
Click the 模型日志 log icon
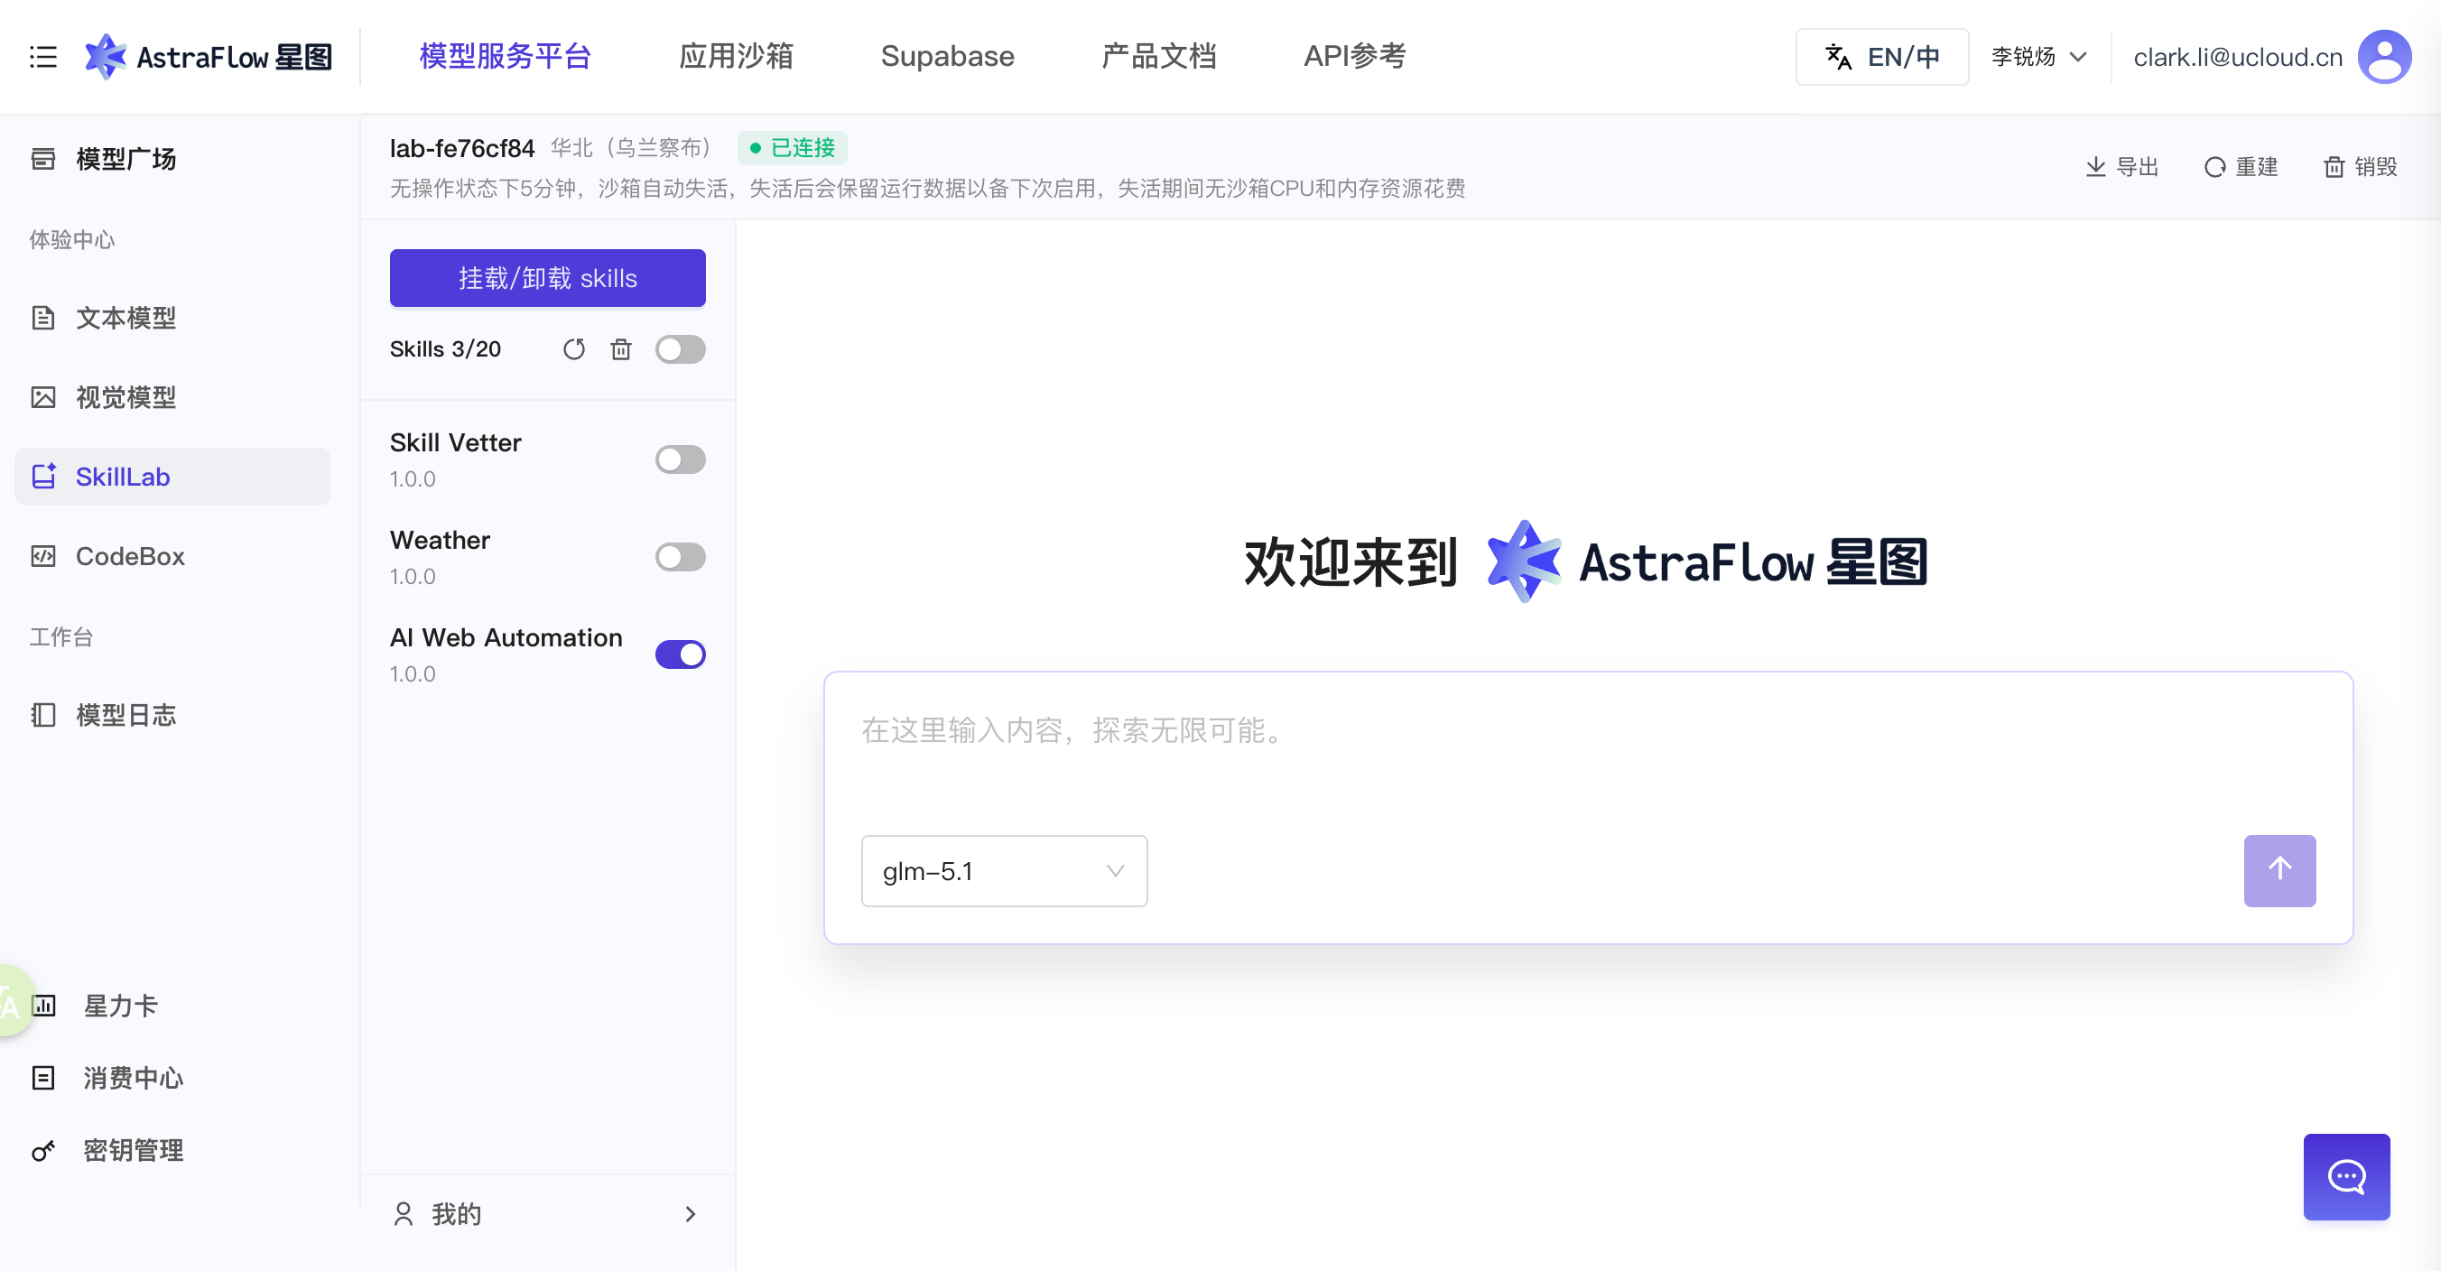[x=43, y=715]
